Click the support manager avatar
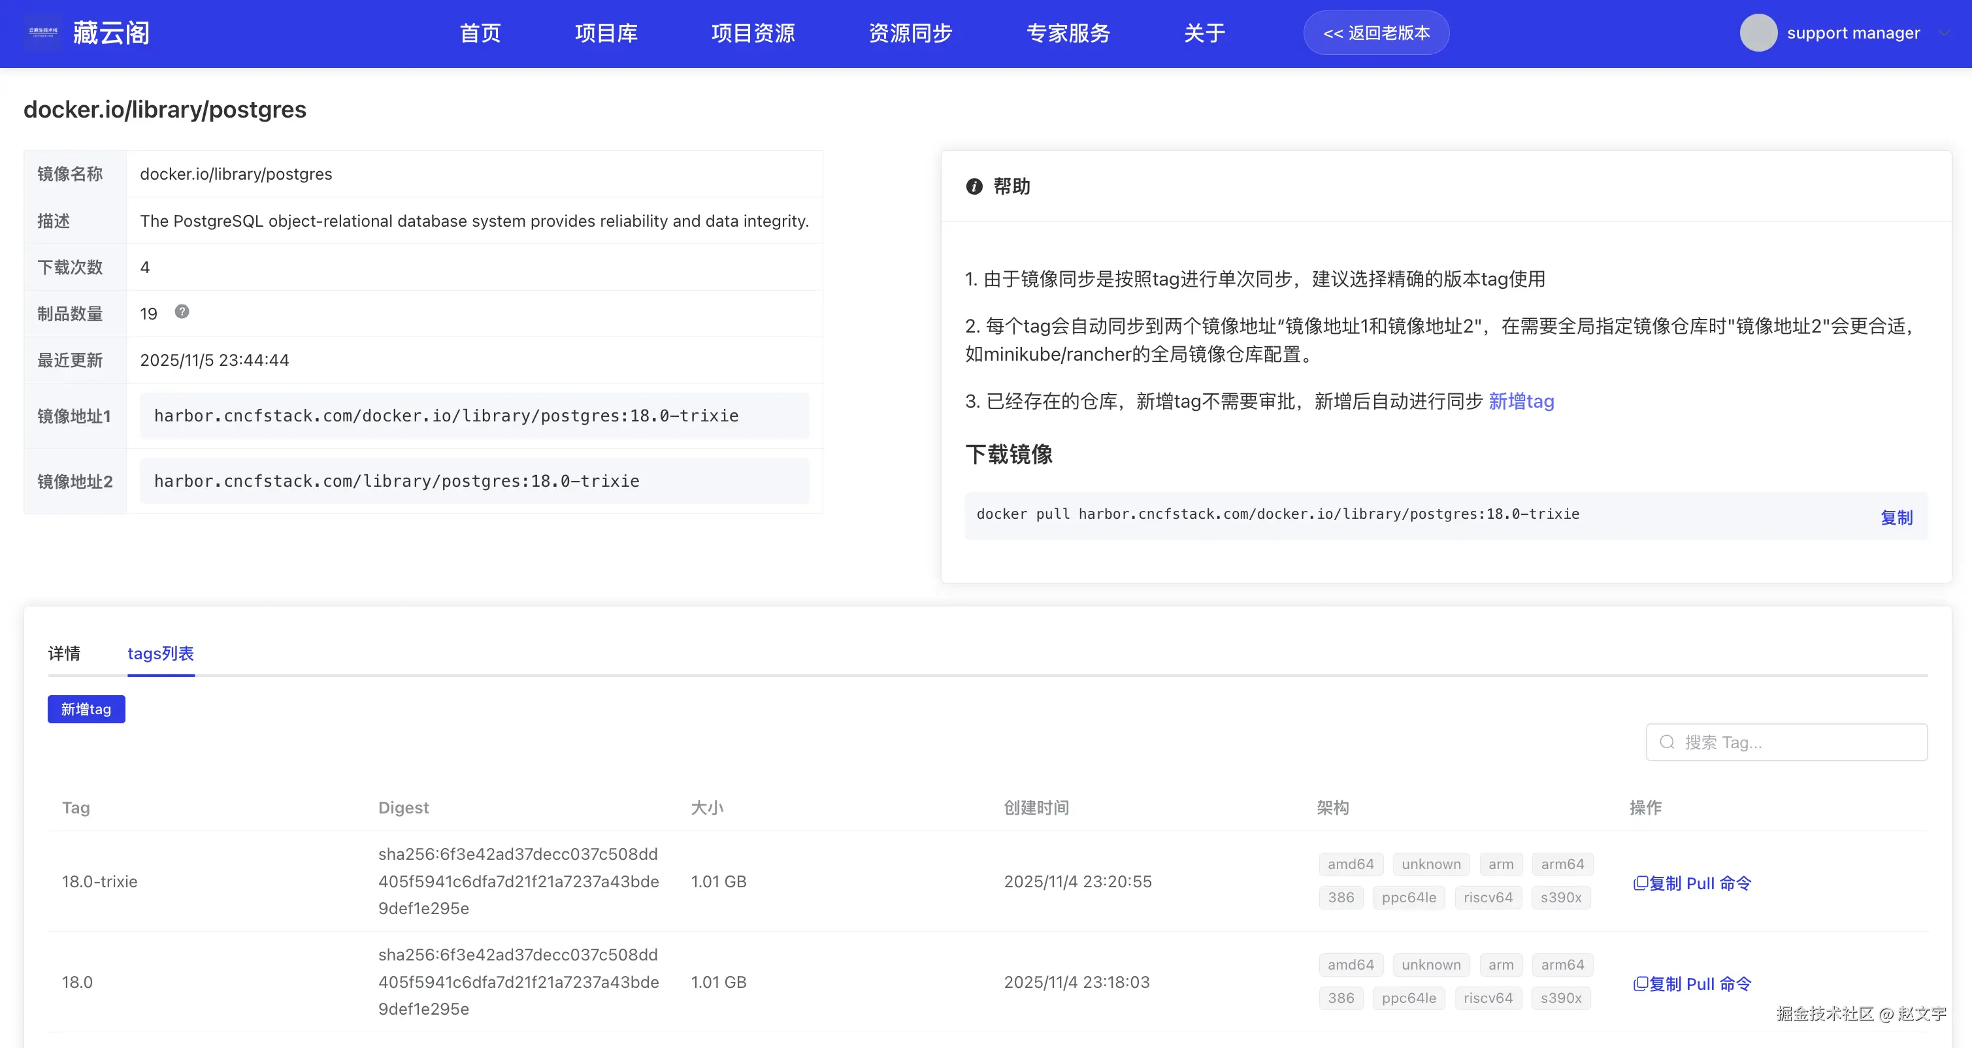This screenshot has height=1048, width=1972. click(x=1758, y=33)
